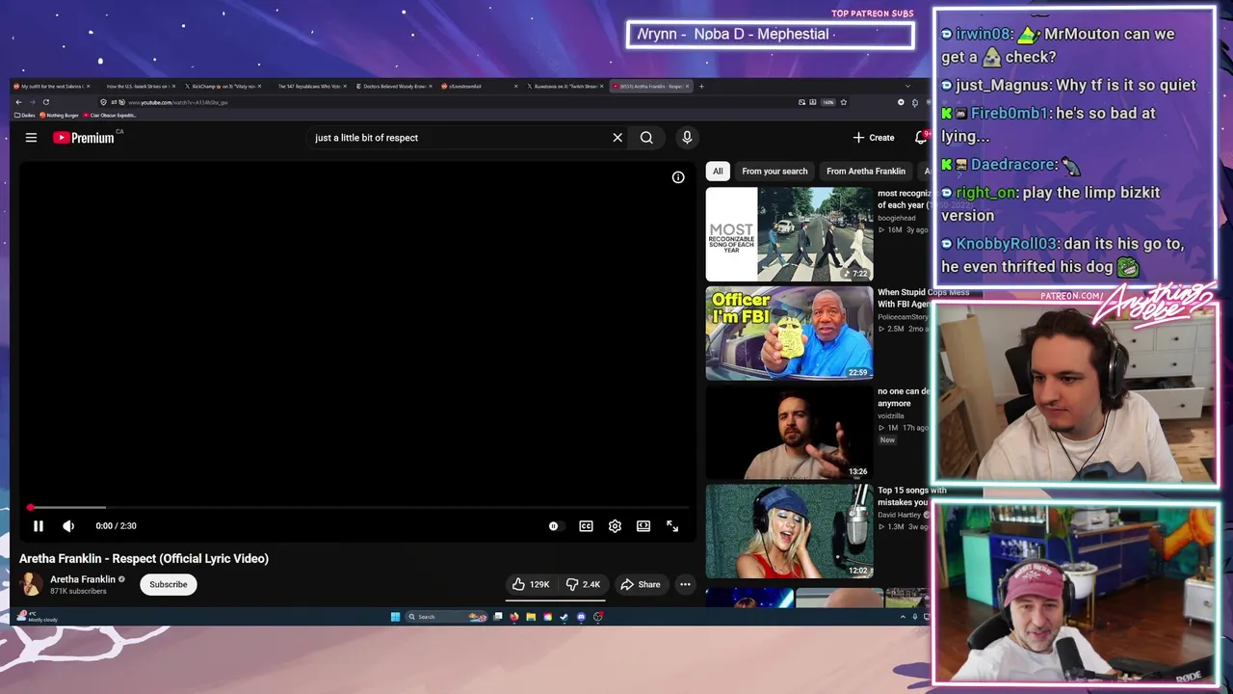Open the 'Most recognizable song' video thumbnail

tap(789, 234)
